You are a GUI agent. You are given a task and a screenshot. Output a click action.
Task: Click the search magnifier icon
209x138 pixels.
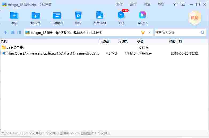point(203,32)
